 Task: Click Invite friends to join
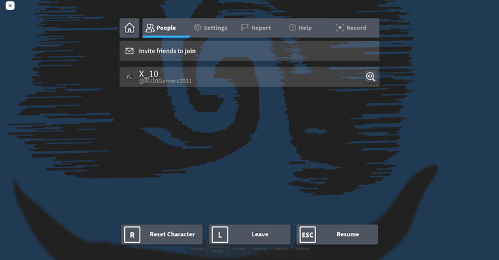(249, 51)
